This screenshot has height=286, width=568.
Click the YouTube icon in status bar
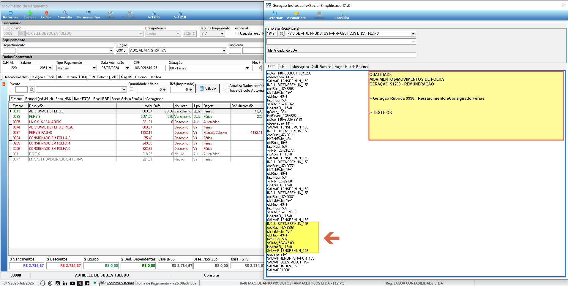click(x=72, y=283)
